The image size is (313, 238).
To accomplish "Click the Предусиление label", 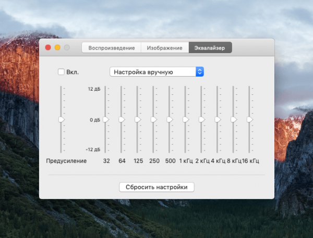I will point(66,161).
